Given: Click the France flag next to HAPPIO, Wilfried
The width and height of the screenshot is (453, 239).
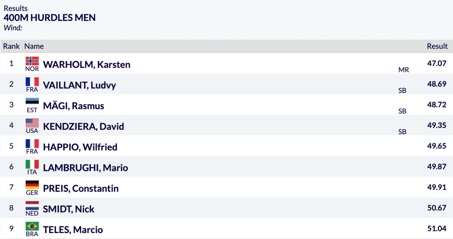Looking at the screenshot, I should [x=32, y=144].
